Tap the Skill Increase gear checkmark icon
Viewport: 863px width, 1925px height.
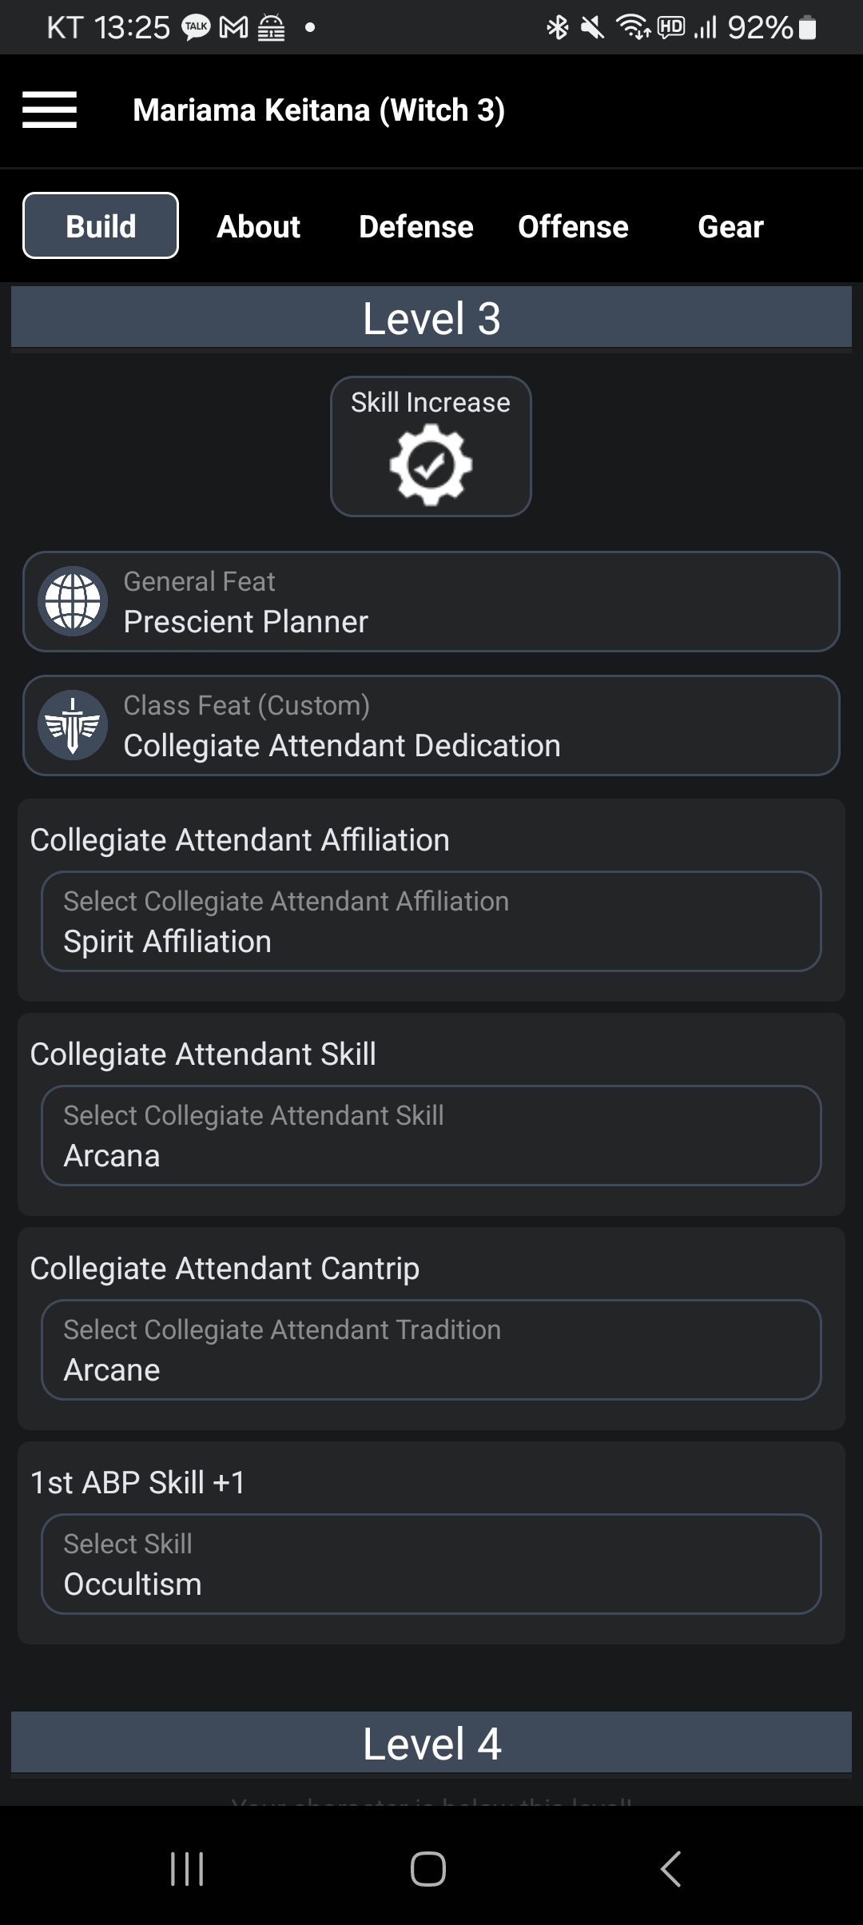point(431,464)
